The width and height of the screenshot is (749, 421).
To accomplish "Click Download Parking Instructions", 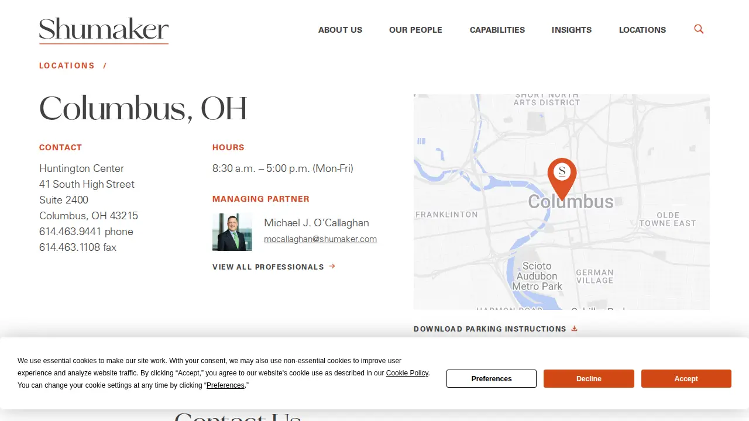I will pyautogui.click(x=495, y=329).
